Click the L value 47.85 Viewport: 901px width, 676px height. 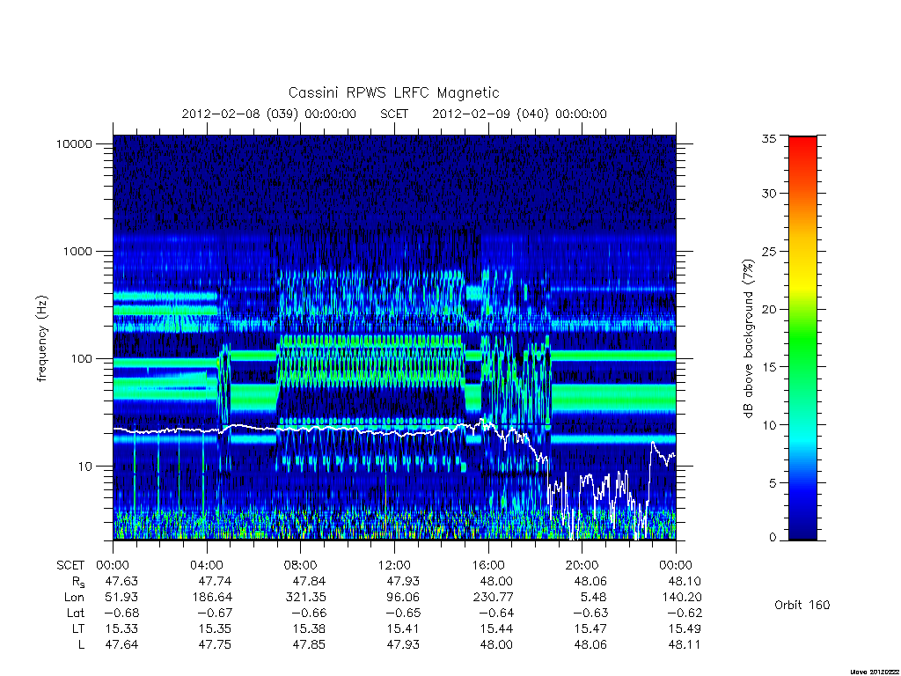(x=309, y=644)
